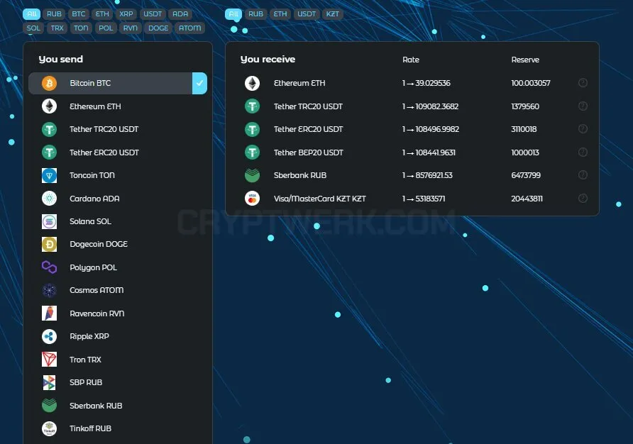633x444 pixels.
Task: Filter receive currencies by ETH
Action: tap(280, 13)
